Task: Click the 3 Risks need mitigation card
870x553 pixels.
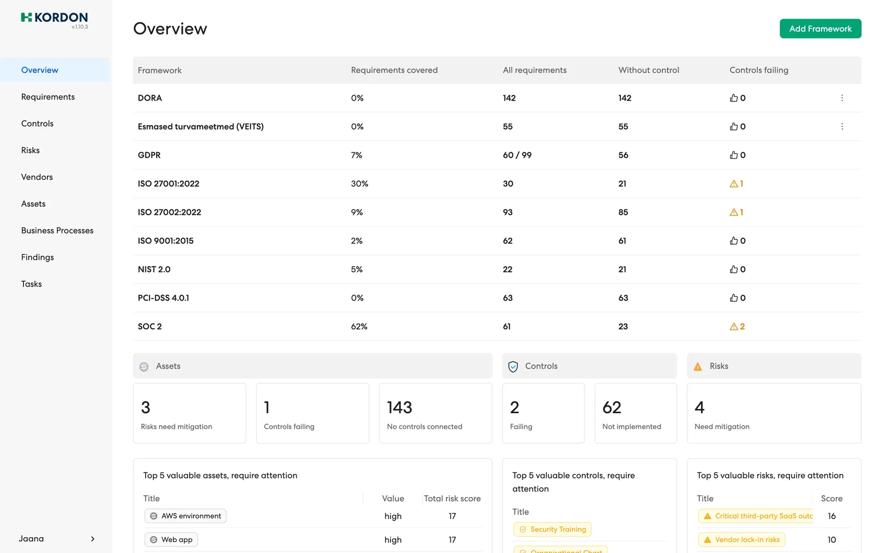Action: 190,413
